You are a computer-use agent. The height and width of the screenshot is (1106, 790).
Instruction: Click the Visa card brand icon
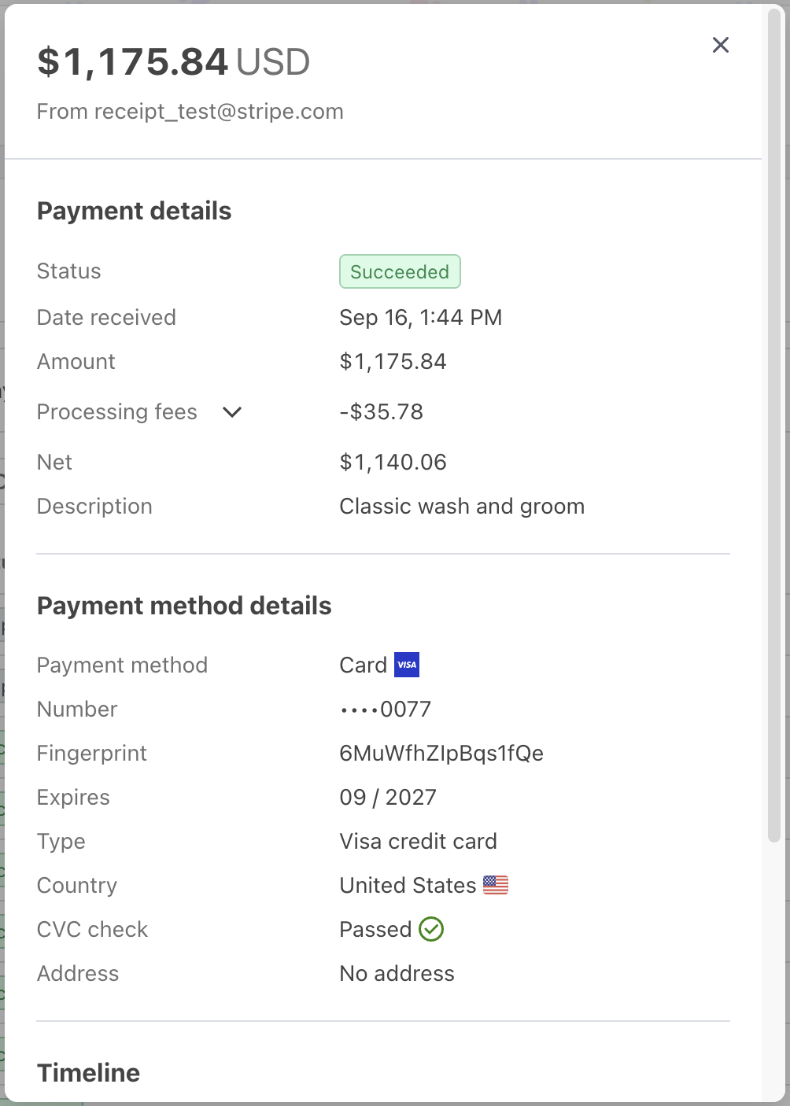click(x=407, y=665)
